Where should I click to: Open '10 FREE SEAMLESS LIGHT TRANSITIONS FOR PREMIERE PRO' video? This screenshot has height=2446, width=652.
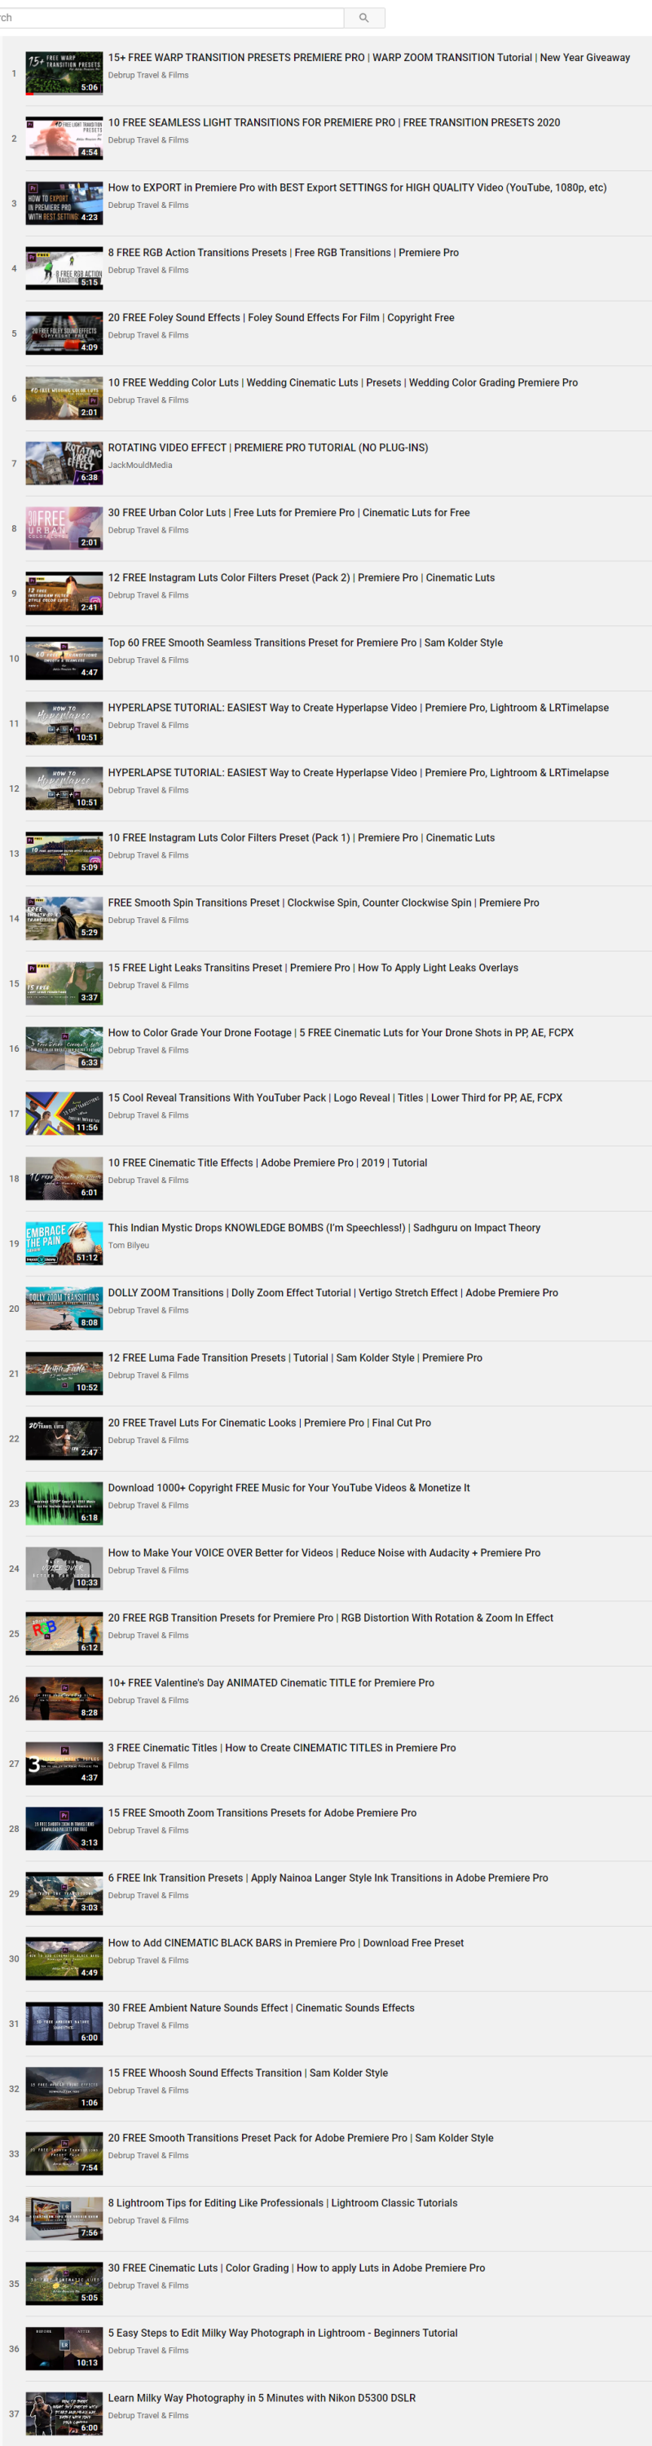(x=334, y=122)
